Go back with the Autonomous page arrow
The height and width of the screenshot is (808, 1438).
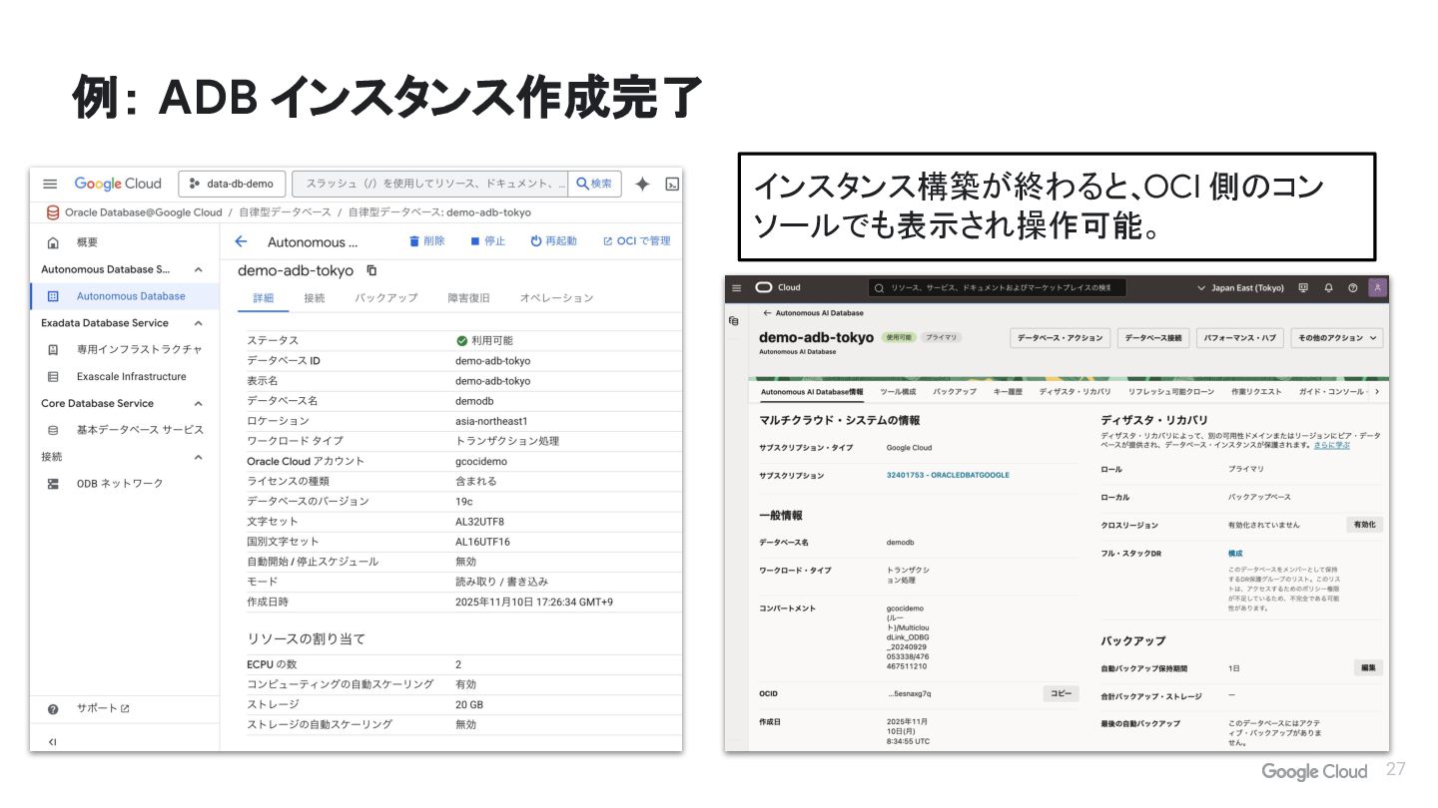click(x=241, y=241)
